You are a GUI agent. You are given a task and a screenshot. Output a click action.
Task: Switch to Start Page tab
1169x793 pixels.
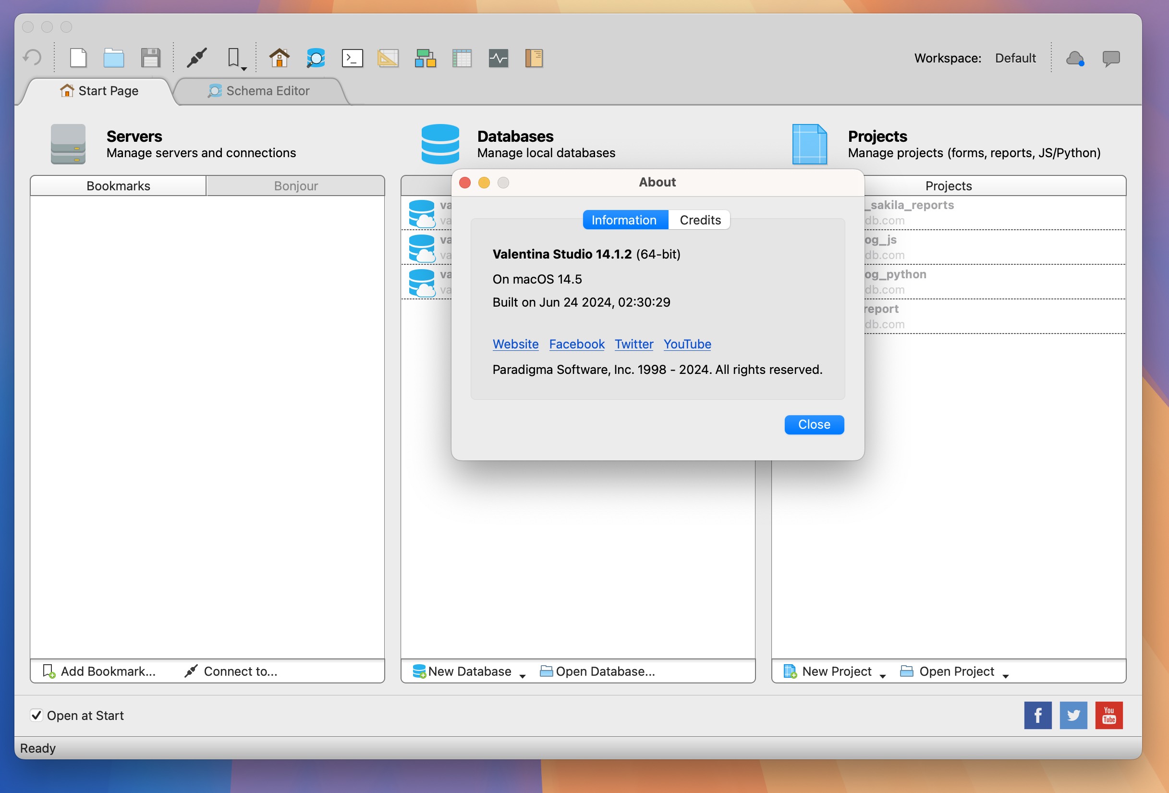tap(99, 91)
